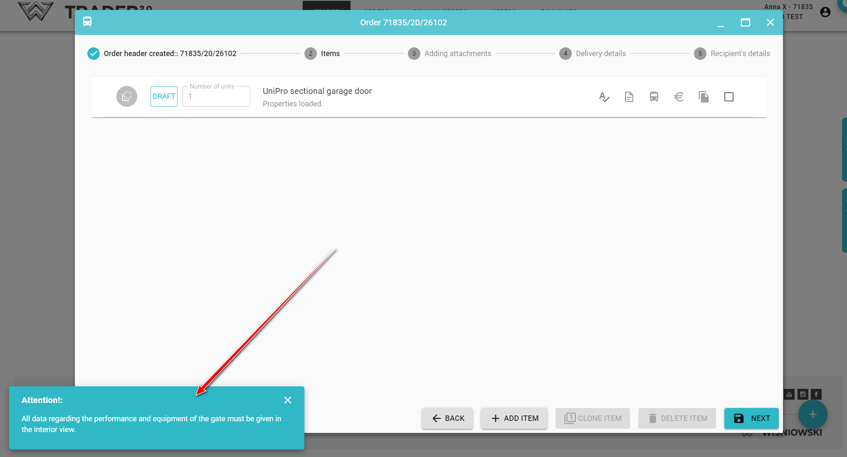Maximize the order dialog window
The image size is (847, 457).
coord(745,22)
